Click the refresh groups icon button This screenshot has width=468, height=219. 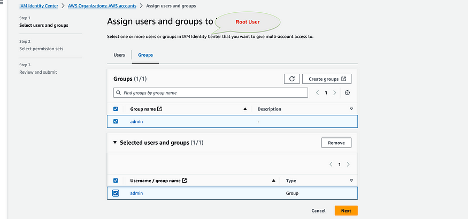coord(292,79)
